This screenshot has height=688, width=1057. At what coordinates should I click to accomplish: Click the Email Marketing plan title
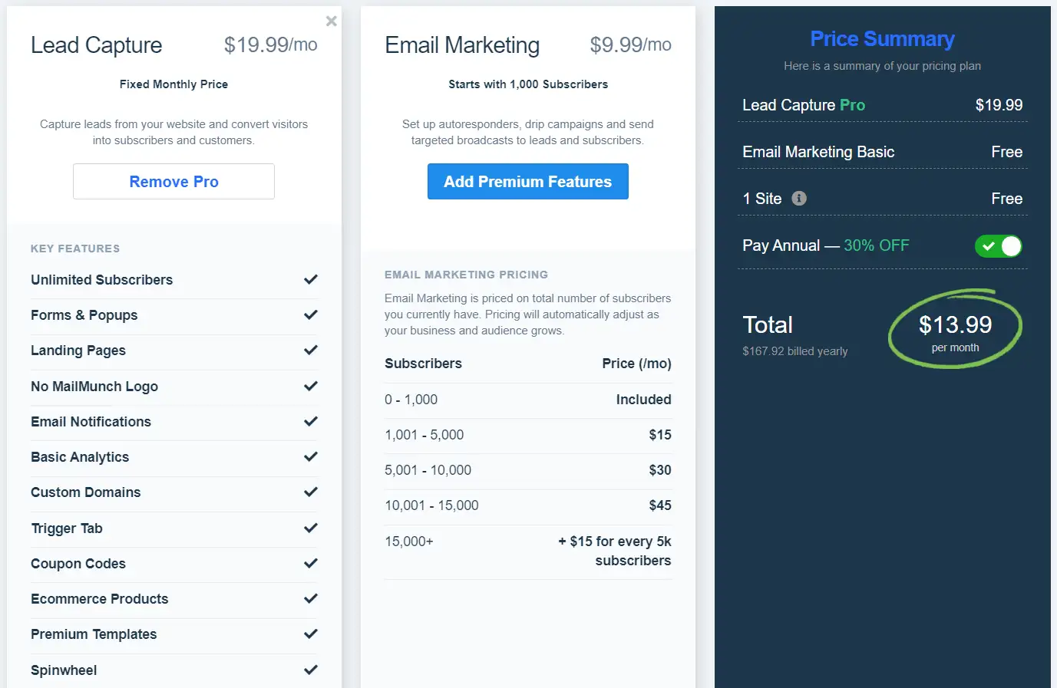(462, 45)
